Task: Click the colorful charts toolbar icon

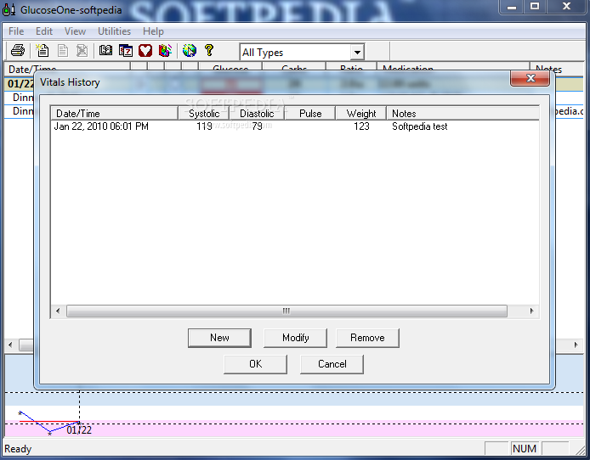Action: click(165, 50)
